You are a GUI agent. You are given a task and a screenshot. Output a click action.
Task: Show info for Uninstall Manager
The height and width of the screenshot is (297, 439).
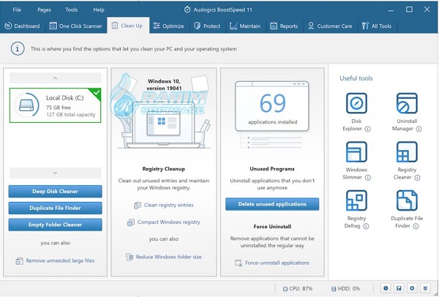tap(419, 129)
